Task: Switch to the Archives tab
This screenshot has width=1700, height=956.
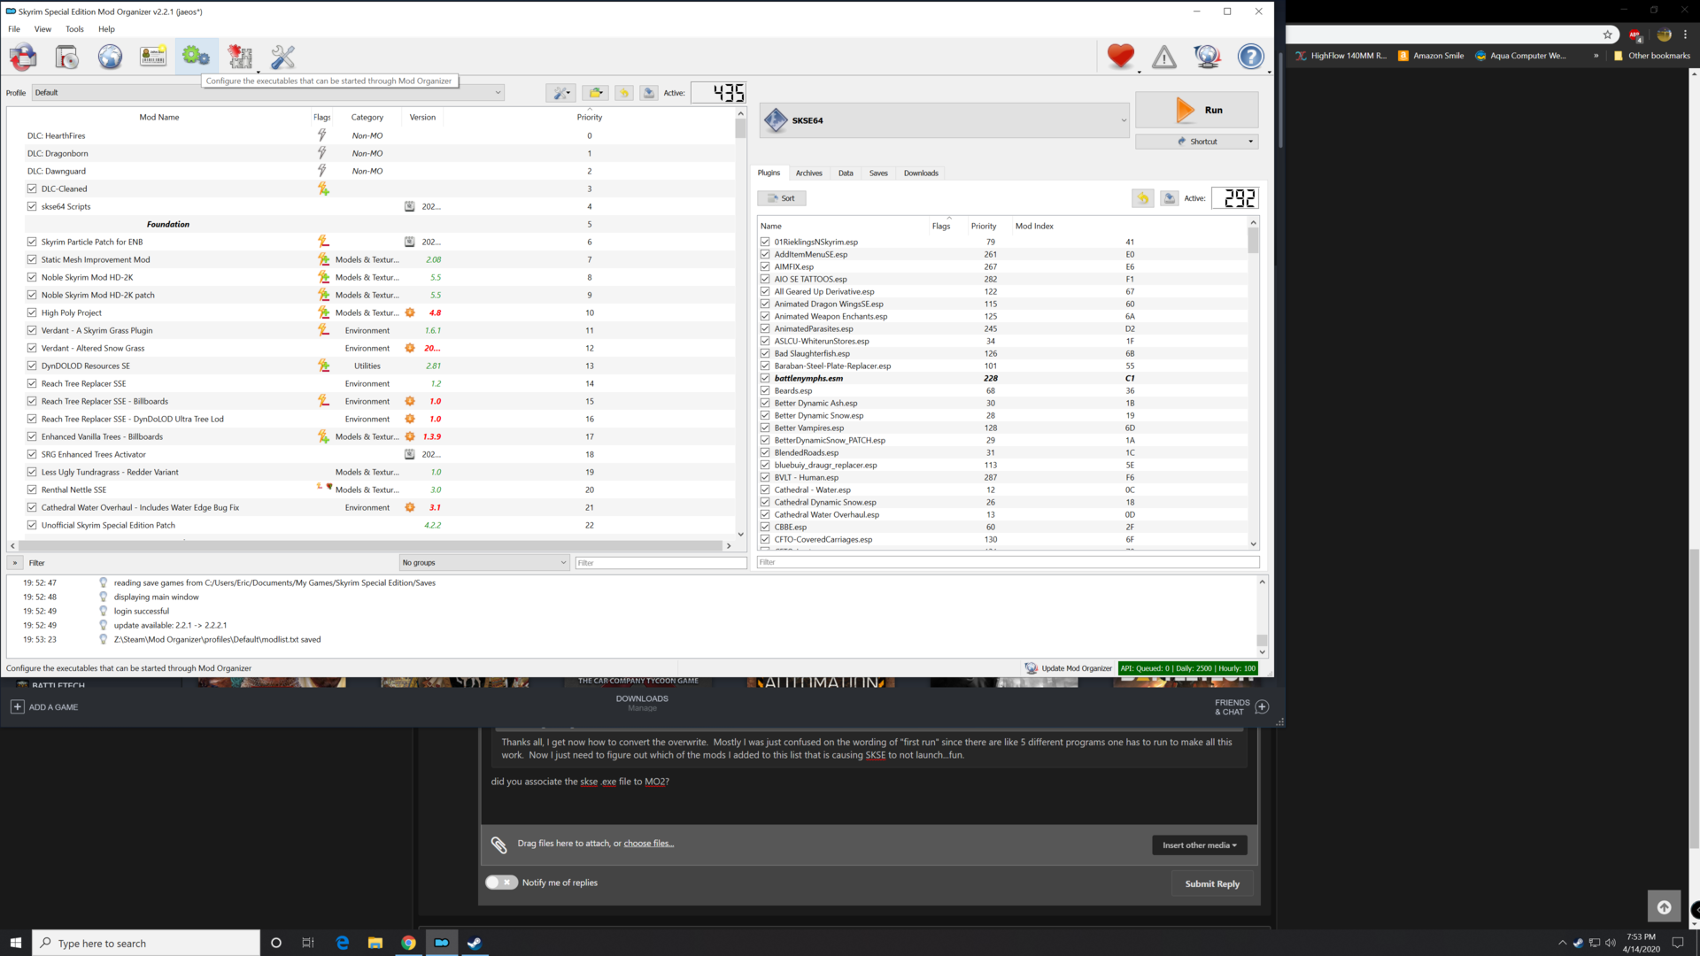Action: [x=808, y=173]
